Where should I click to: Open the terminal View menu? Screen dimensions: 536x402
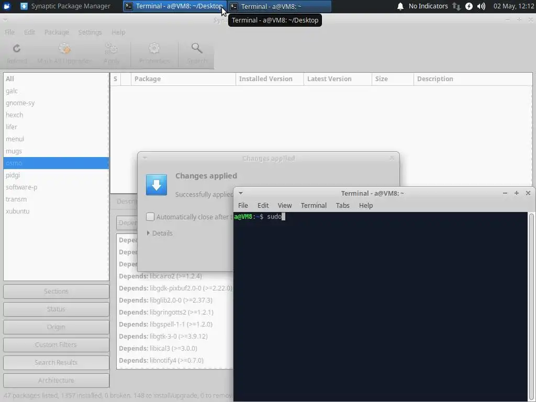(x=284, y=205)
